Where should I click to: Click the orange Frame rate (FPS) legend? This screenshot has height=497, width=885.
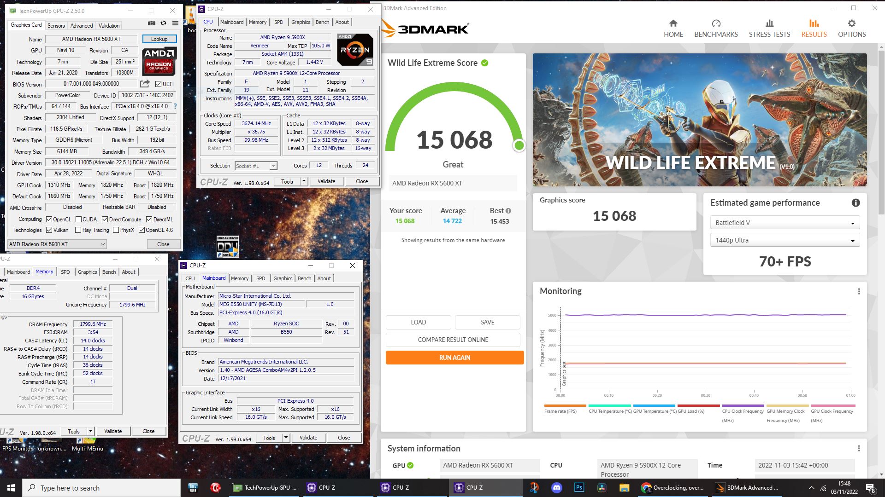(565, 409)
